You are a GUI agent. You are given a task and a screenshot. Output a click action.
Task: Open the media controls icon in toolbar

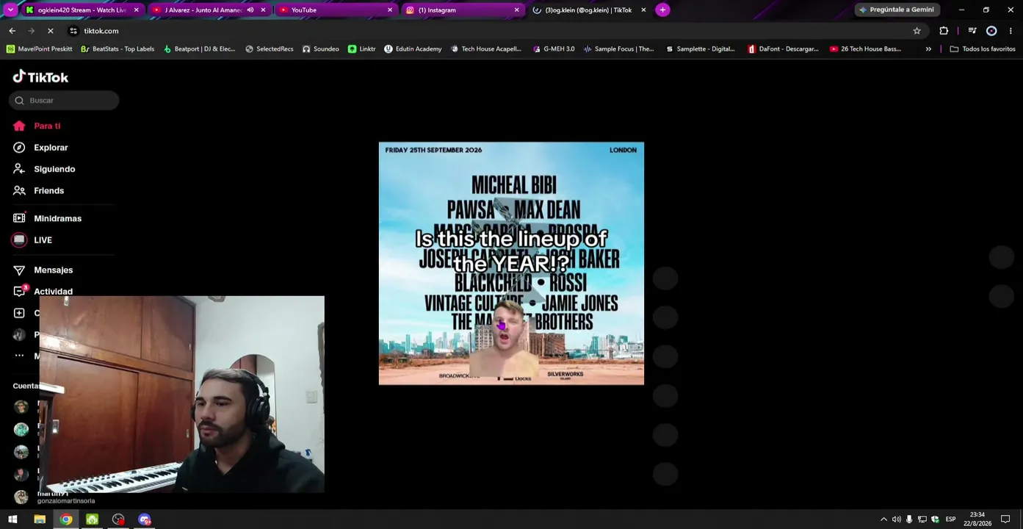click(972, 31)
